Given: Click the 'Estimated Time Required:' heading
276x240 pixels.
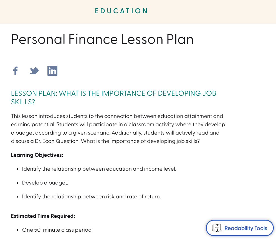Looking at the screenshot, I should tap(43, 216).
